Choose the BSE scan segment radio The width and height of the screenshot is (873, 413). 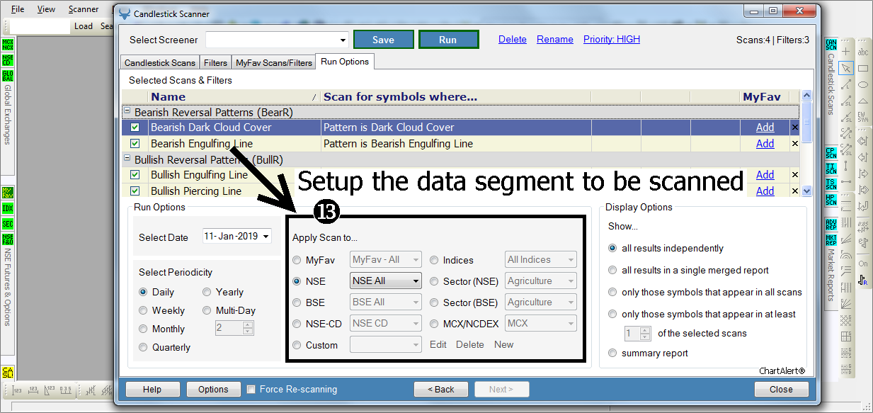(x=297, y=302)
